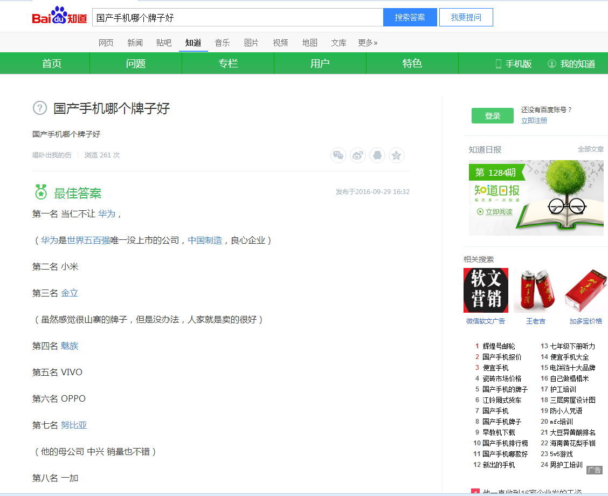608x496 pixels.
Task: Click the Baidu Zhidao logo
Action: point(59,16)
